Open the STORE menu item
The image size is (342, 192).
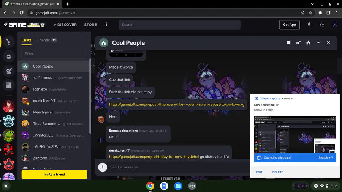90,25
